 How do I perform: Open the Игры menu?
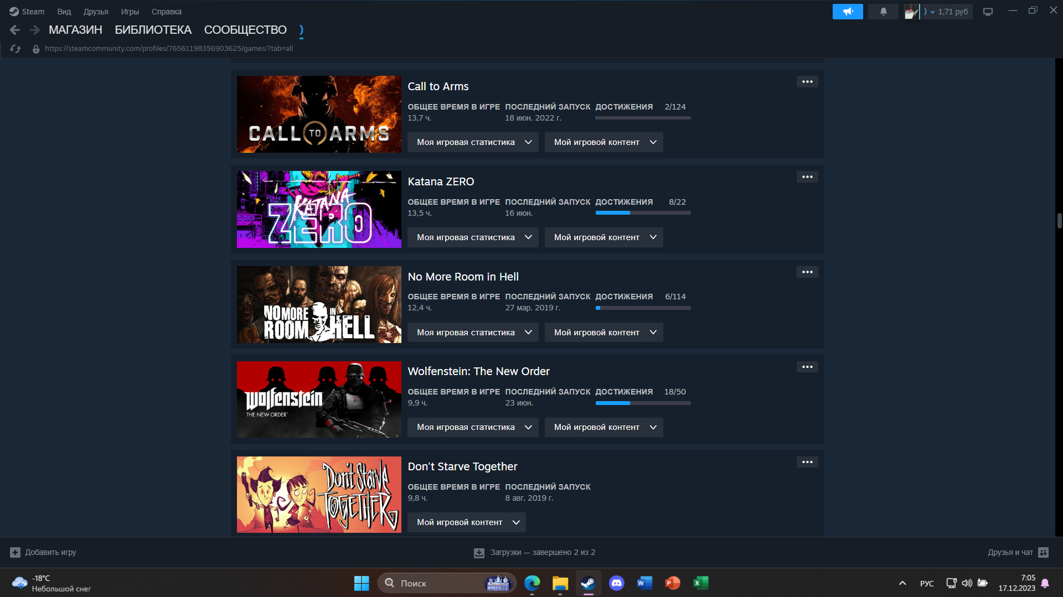(130, 12)
